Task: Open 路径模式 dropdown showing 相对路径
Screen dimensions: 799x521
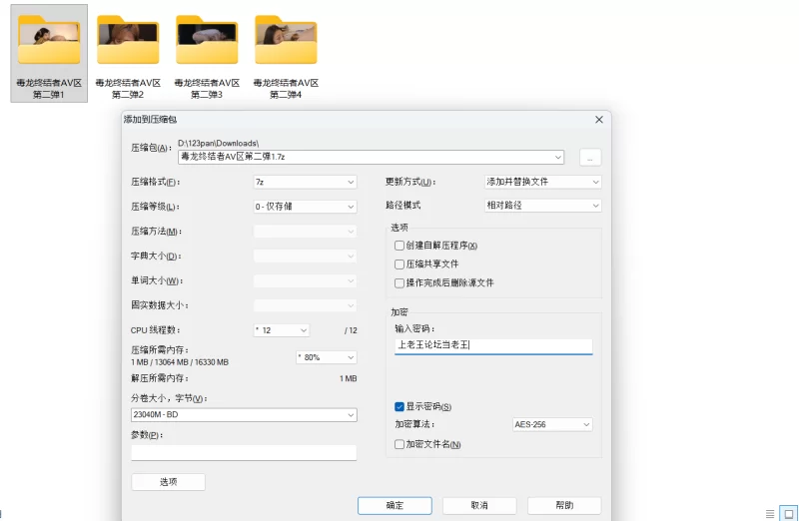Action: [542, 206]
